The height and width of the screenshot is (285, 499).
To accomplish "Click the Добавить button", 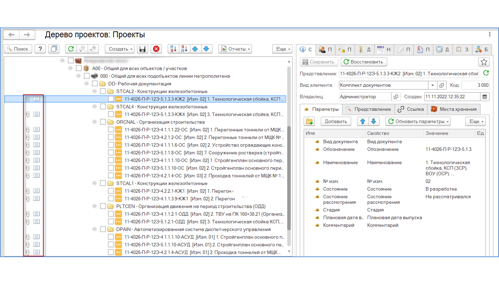I will point(336,121).
